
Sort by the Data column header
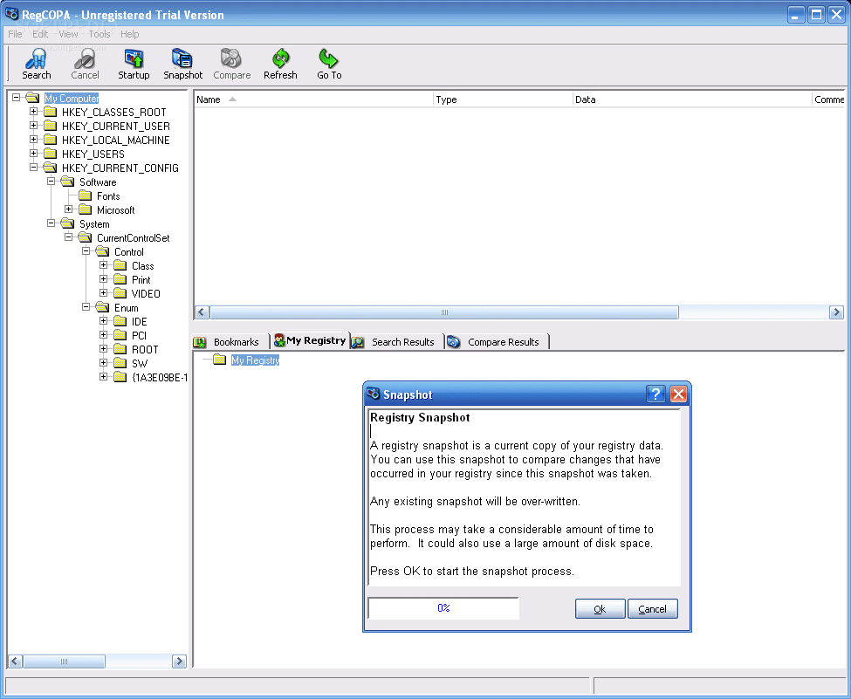pyautogui.click(x=691, y=99)
